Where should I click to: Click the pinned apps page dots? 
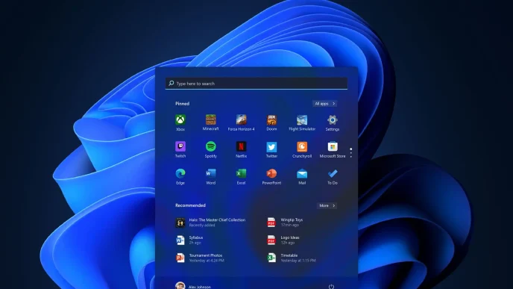pyautogui.click(x=351, y=152)
